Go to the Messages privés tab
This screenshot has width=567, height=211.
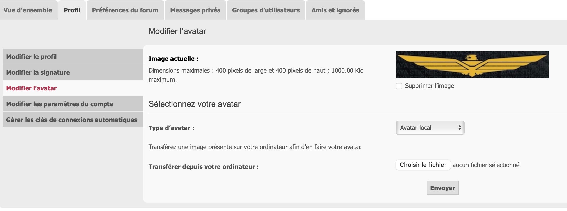[195, 10]
